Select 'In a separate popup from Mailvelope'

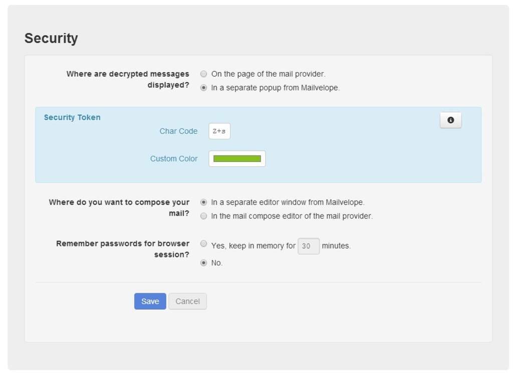(x=203, y=88)
